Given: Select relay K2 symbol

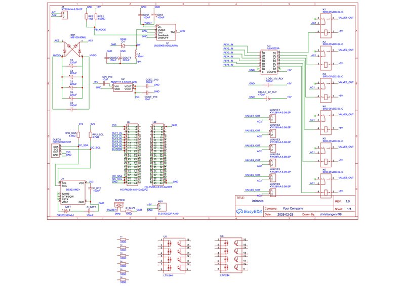Looking at the screenshot, I should (326, 58).
